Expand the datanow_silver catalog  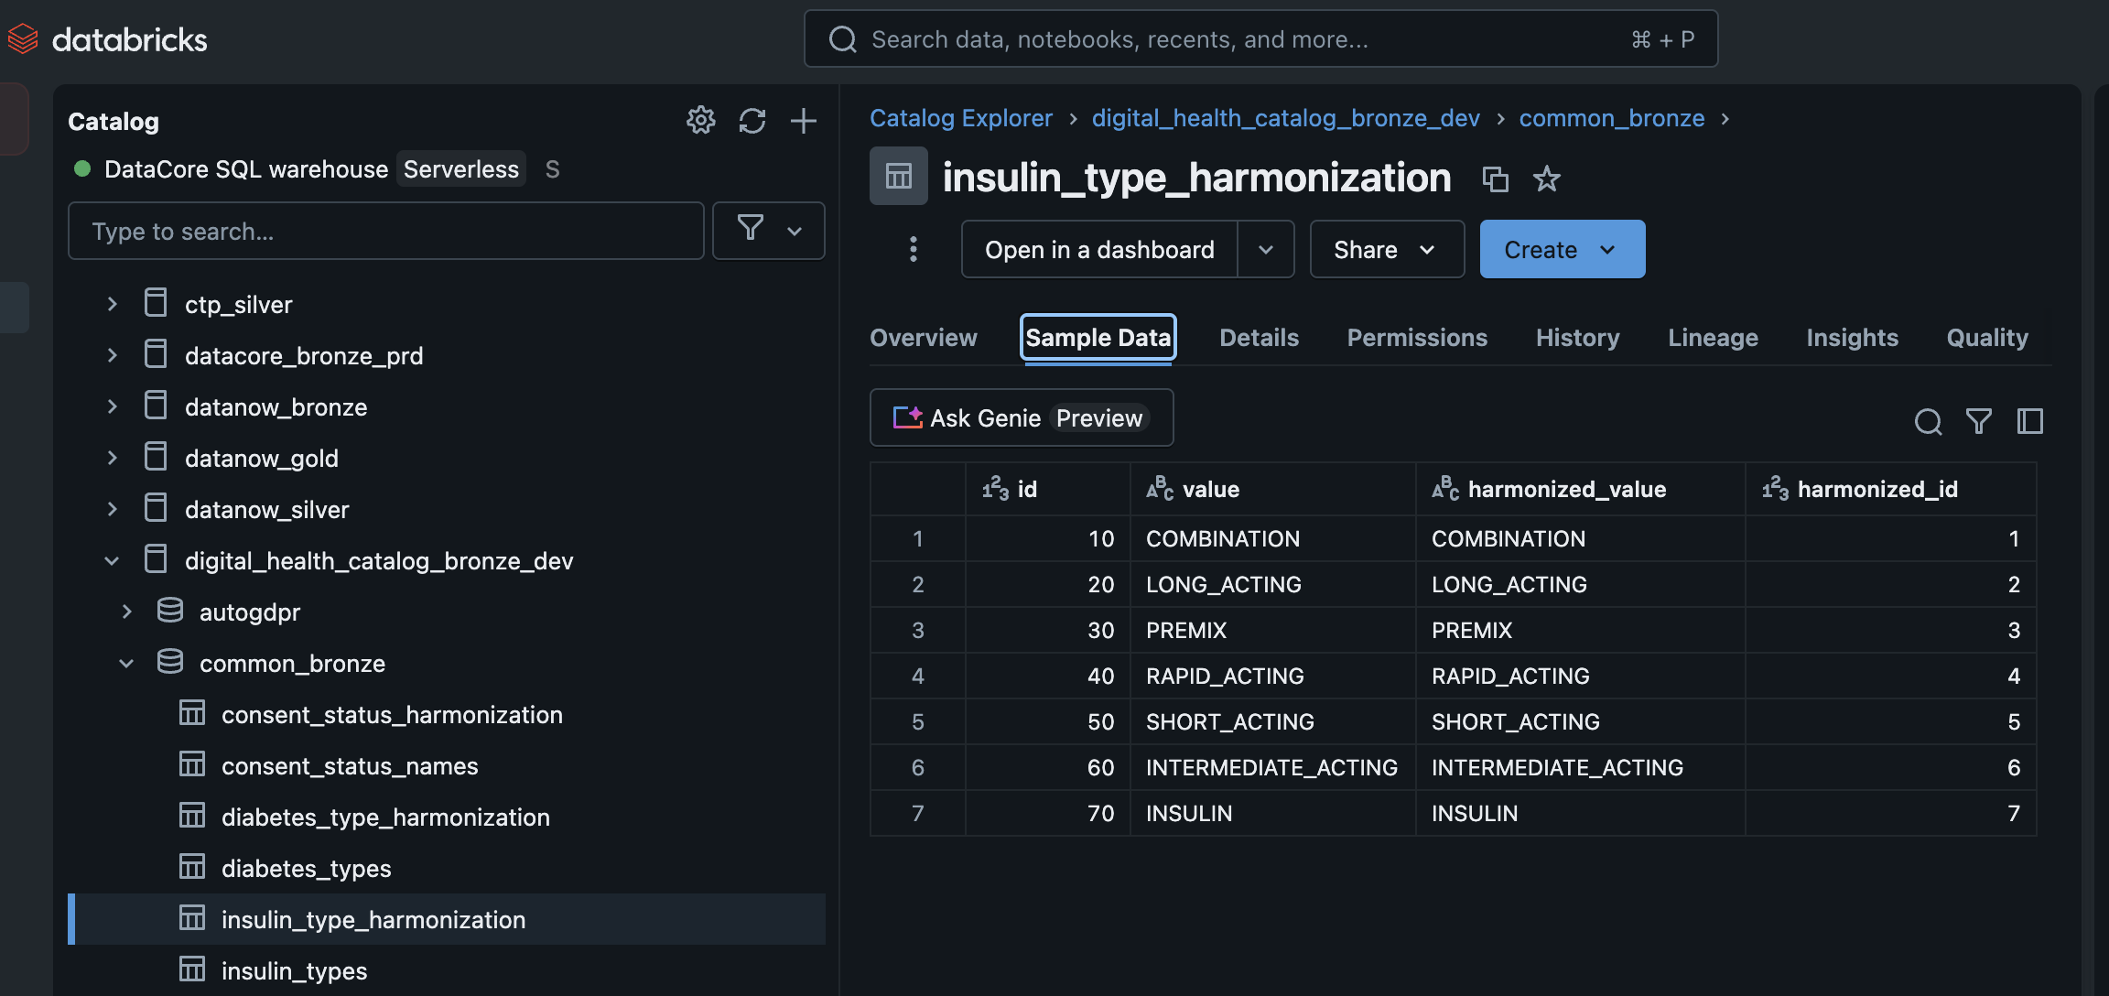click(112, 508)
